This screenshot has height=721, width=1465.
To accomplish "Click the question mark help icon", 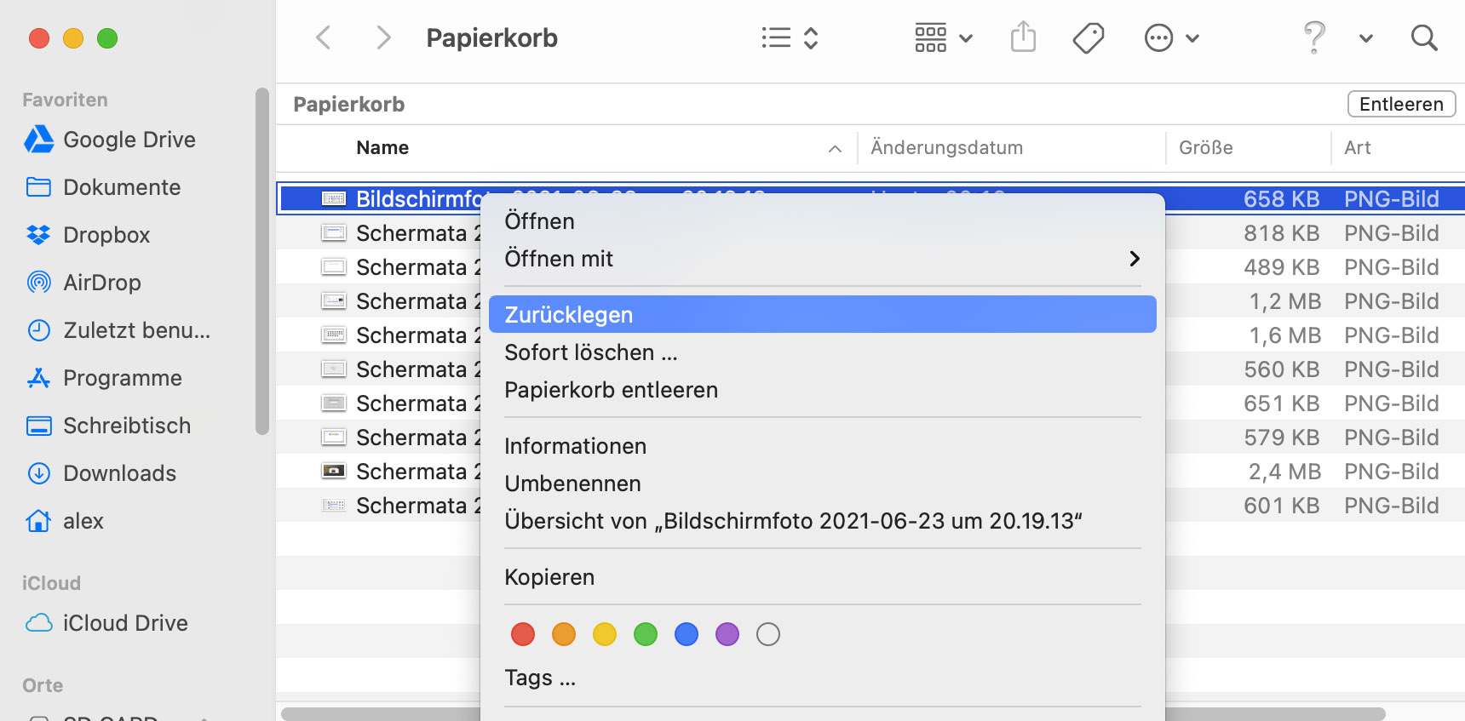I will [1314, 37].
